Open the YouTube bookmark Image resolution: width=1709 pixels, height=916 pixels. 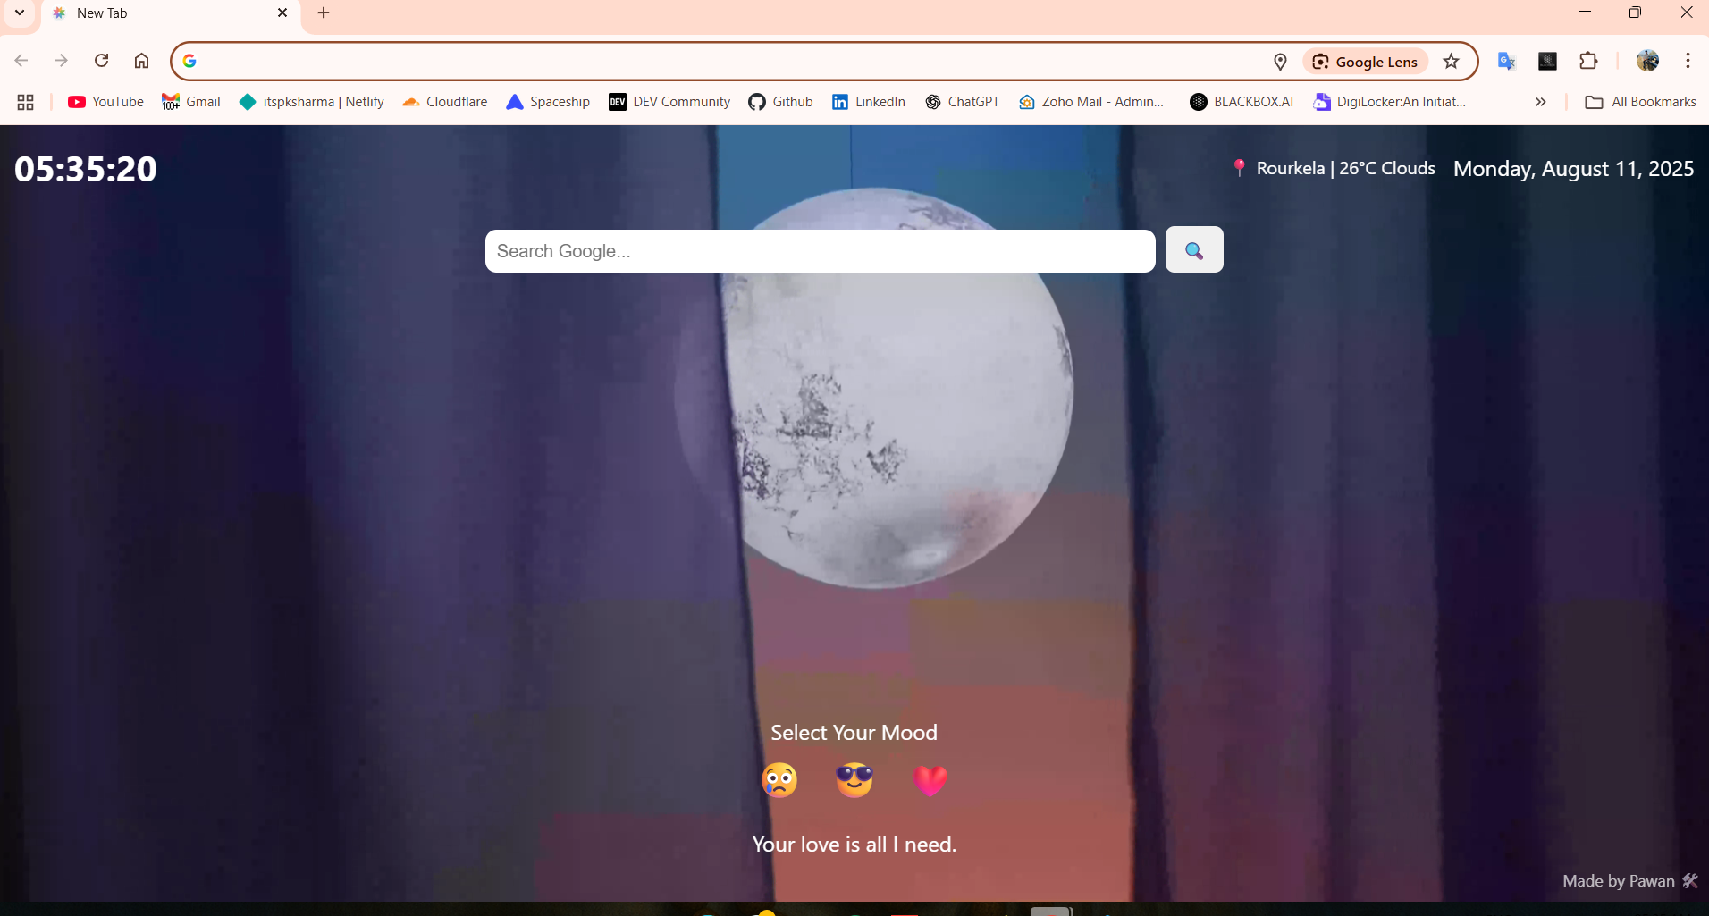(x=105, y=102)
